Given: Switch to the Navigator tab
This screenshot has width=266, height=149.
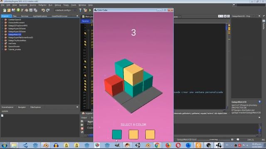Looking at the screenshot, I should 22,107.
